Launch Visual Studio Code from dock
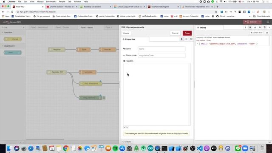The width and height of the screenshot is (272, 153). pos(200,148)
